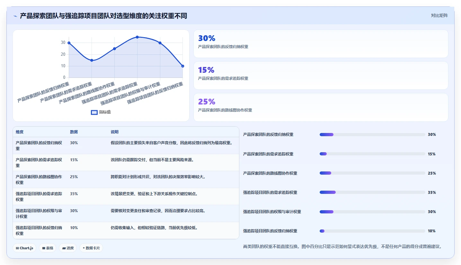The image size is (461, 265).
Task: Click the chart's lowest point at 15
Action: point(92,60)
